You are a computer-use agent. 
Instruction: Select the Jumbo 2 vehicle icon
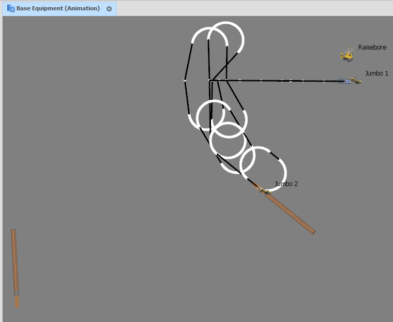click(x=265, y=191)
